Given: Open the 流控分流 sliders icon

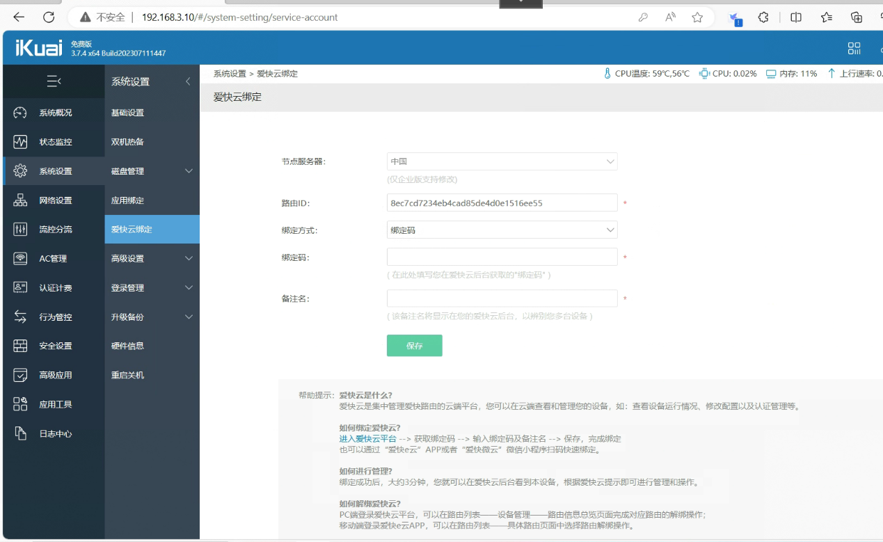Looking at the screenshot, I should (x=20, y=230).
